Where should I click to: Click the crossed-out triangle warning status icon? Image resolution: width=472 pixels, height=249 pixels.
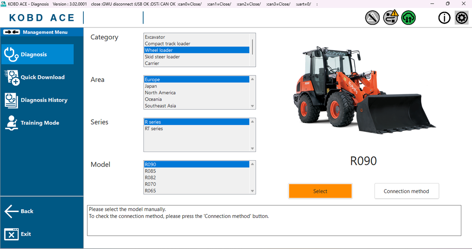[372, 18]
